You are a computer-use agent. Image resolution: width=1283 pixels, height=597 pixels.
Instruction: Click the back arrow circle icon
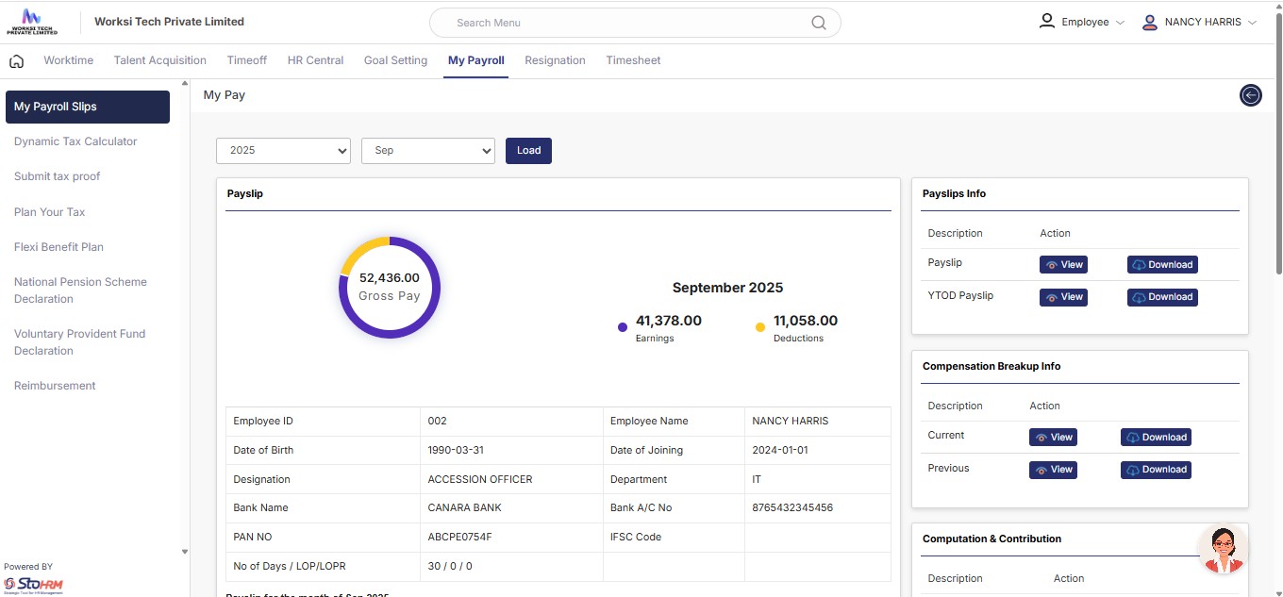(1250, 95)
